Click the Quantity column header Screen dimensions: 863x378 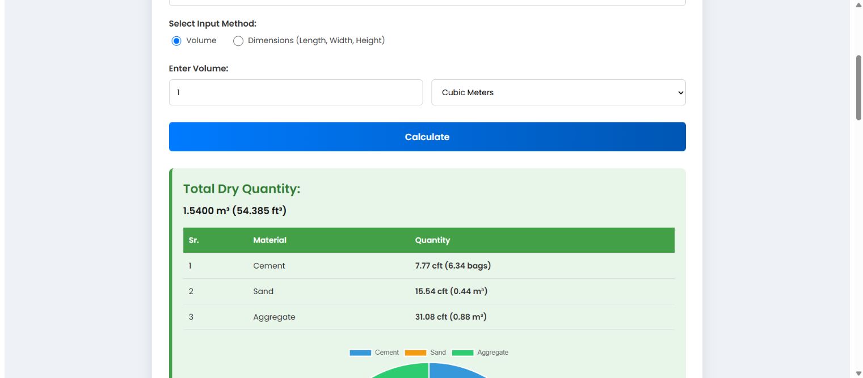432,240
